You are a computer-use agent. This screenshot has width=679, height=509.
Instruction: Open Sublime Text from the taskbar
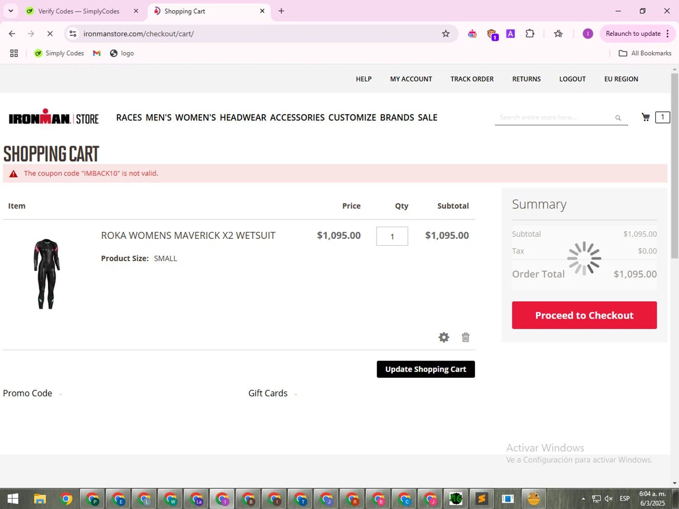482,499
